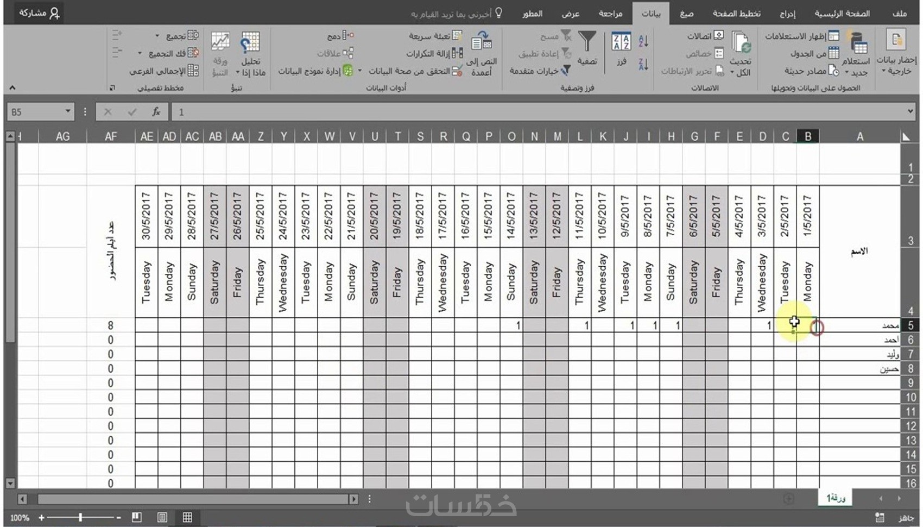Expand the formula bar with its arrow
The image size is (923, 527).
(x=910, y=111)
